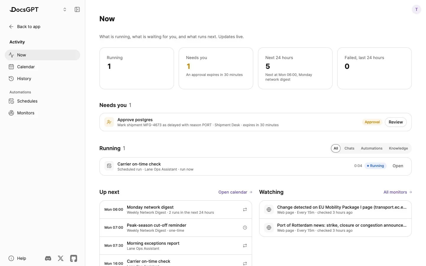Switch to the Knowledge filter tab
This screenshot has height=266, width=426.
click(x=398, y=148)
